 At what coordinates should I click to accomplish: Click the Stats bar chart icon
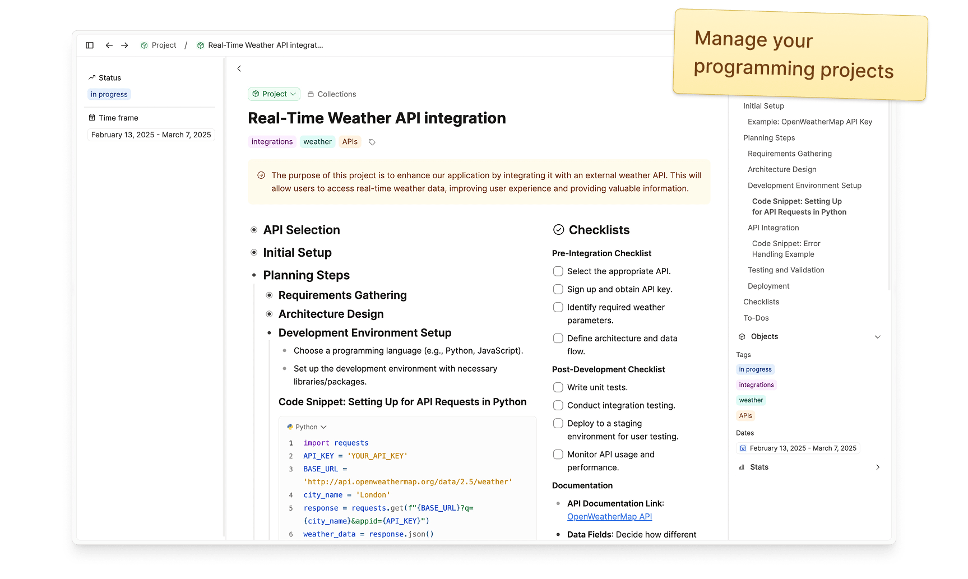point(742,467)
